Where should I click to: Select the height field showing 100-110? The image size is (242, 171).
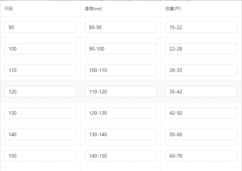[120, 70]
